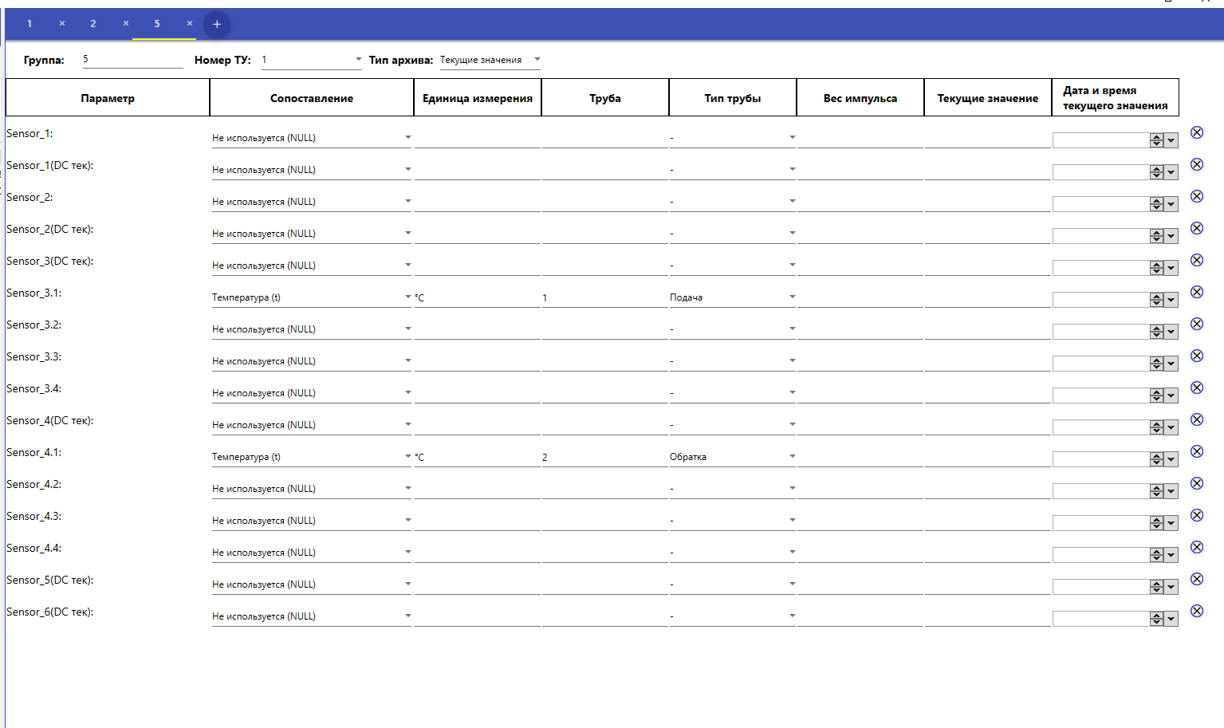1224x728 pixels.
Task: Reset row Sensor_4(DC тек) via circled X
Action: pyautogui.click(x=1197, y=419)
